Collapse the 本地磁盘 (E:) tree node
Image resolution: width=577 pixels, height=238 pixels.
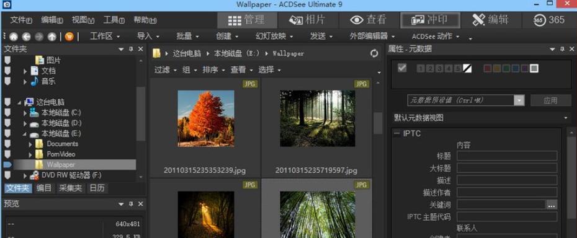(x=25, y=134)
